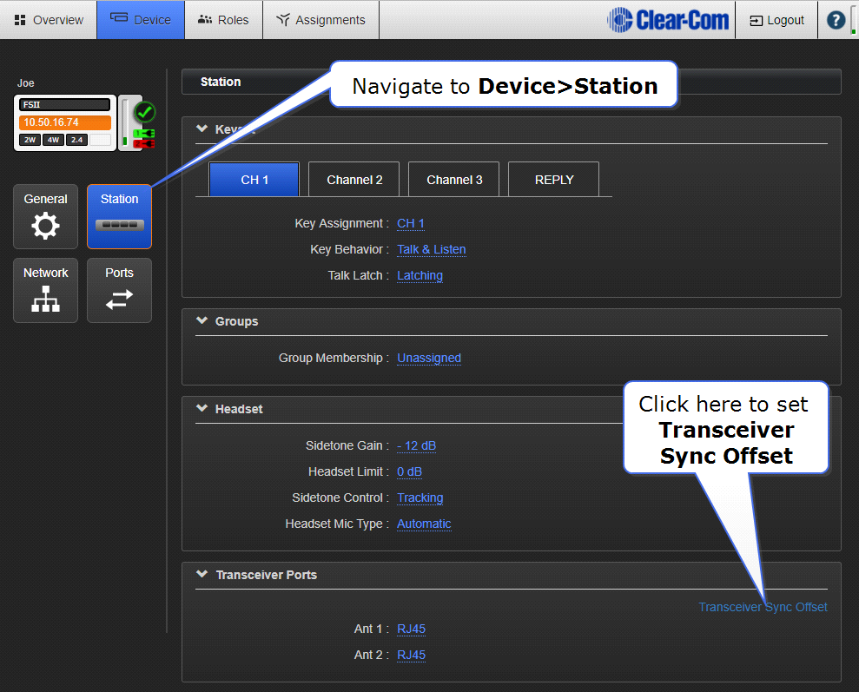Click the Logout button

tap(776, 20)
